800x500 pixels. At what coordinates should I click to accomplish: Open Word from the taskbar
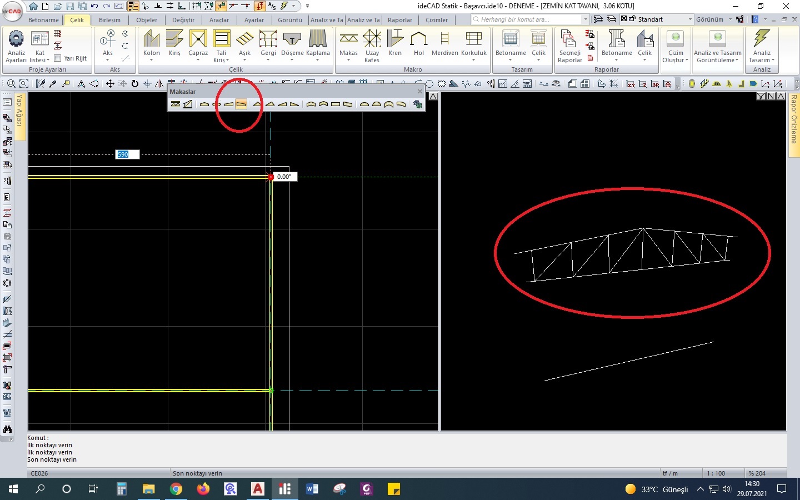[x=312, y=489]
